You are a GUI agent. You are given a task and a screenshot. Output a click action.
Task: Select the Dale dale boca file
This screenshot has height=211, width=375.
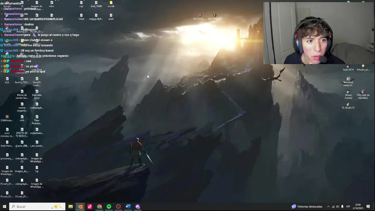point(37,95)
